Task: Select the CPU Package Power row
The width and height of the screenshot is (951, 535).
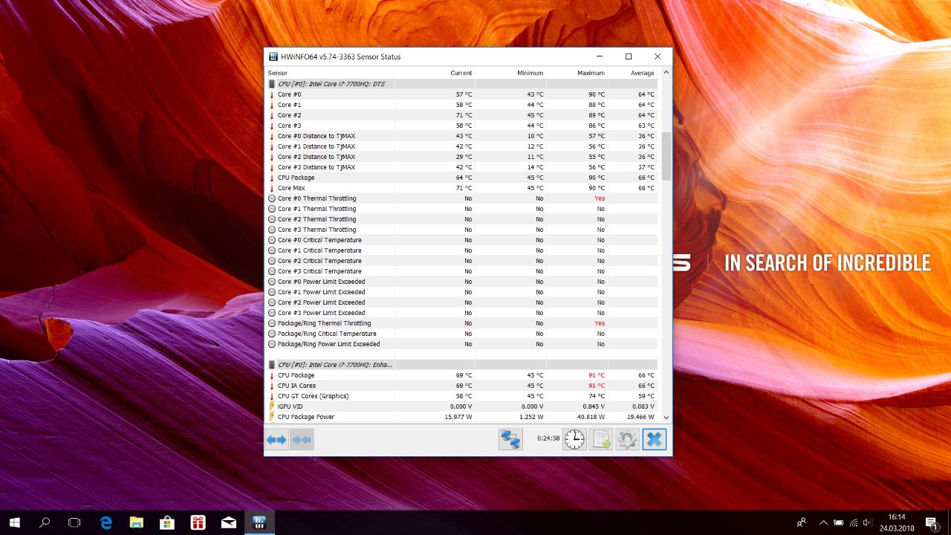Action: pyautogui.click(x=305, y=417)
